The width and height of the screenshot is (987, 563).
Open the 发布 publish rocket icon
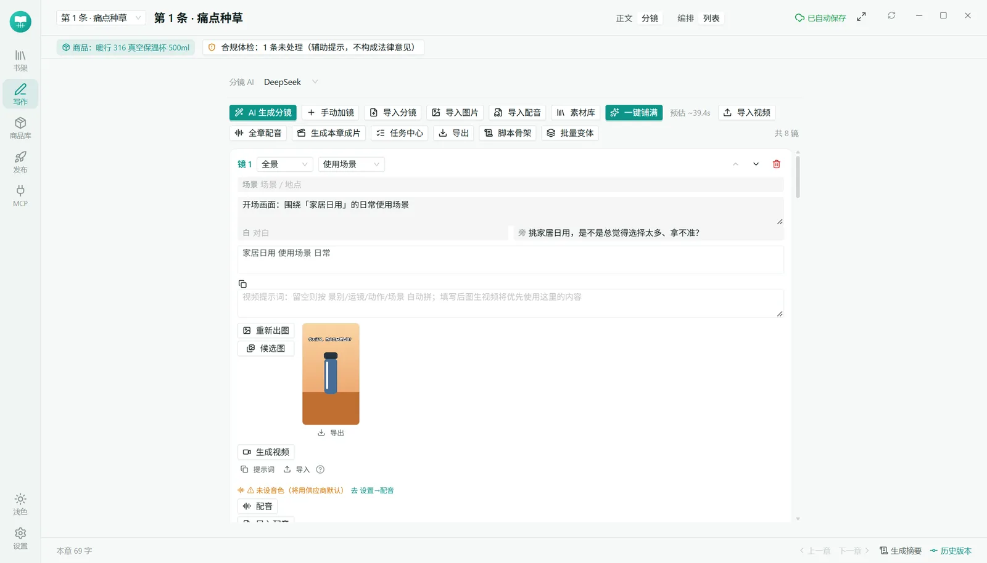20,161
